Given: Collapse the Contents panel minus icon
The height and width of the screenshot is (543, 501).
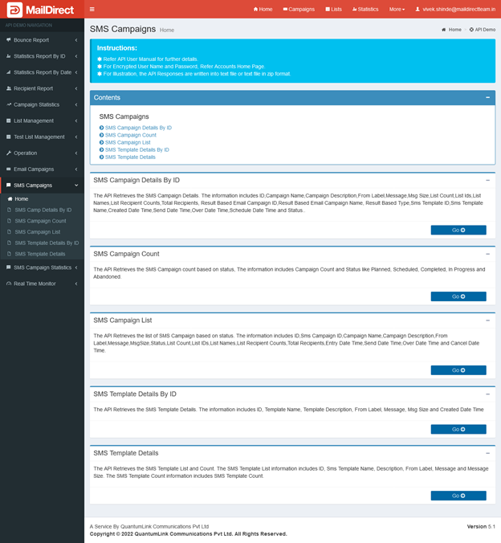Looking at the screenshot, I should pos(487,97).
